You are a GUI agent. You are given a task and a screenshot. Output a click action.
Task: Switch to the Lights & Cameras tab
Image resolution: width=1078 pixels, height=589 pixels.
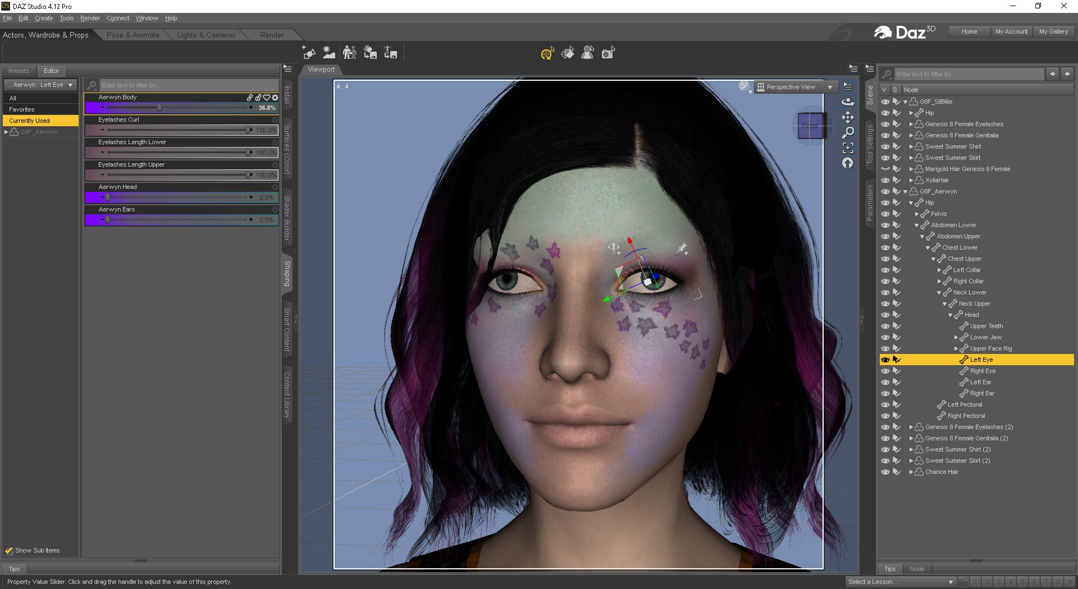206,35
